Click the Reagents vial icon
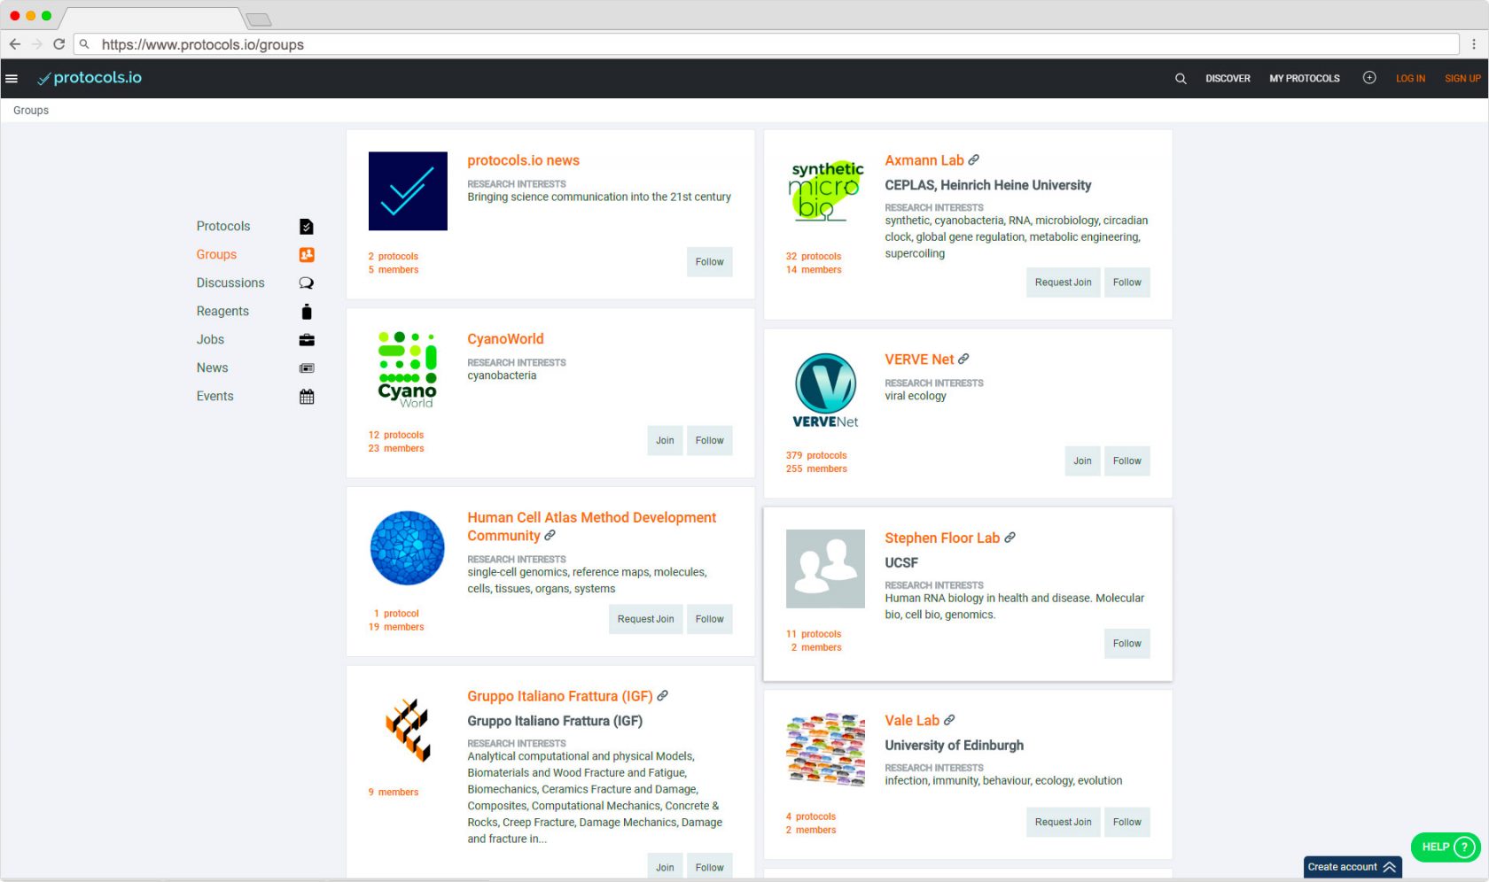 coord(306,311)
